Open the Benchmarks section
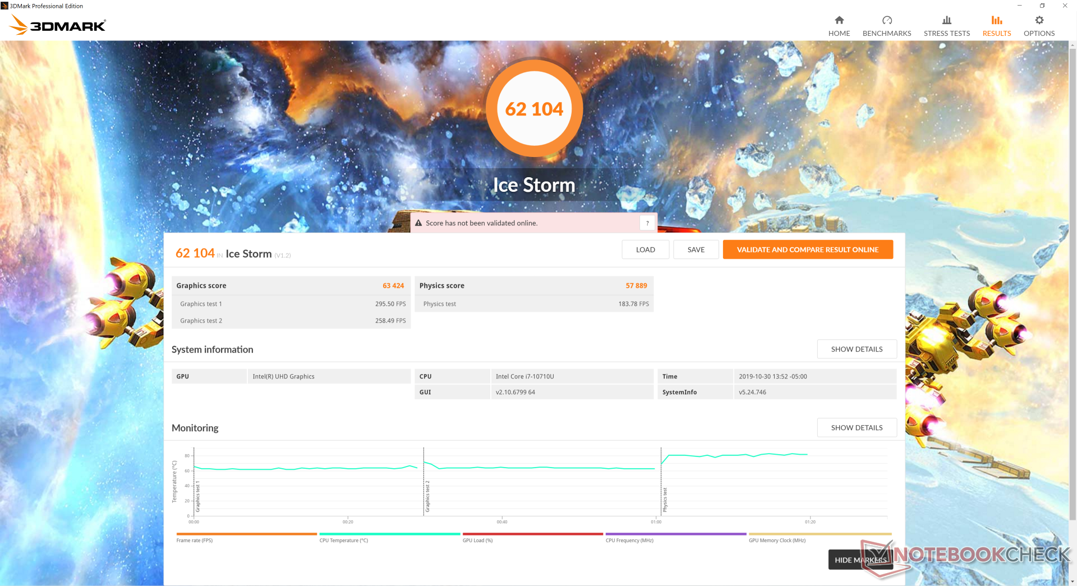This screenshot has height=586, width=1077. pyautogui.click(x=887, y=26)
